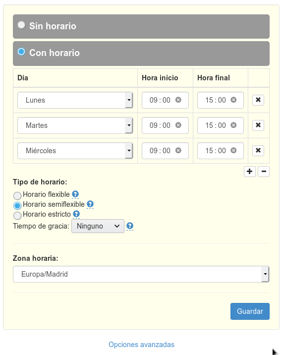Save settings with the Guardar button
284x355 pixels.
(x=250, y=311)
